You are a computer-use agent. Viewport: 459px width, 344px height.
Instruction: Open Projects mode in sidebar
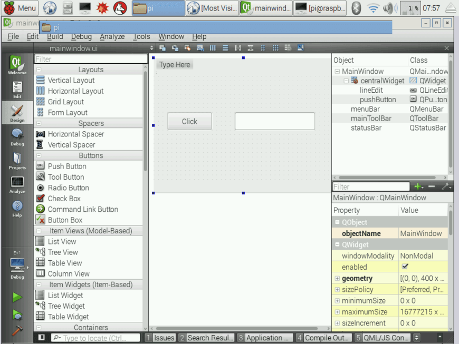[x=17, y=161]
